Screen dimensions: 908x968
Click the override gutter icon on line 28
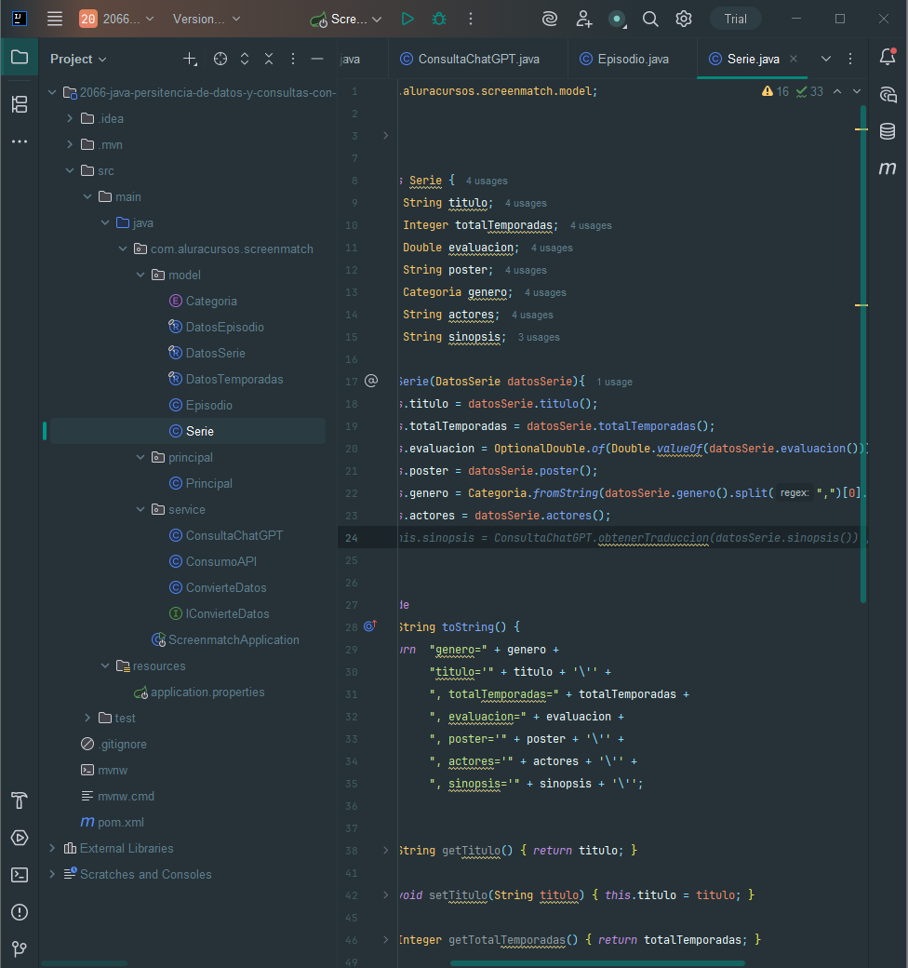tap(370, 626)
